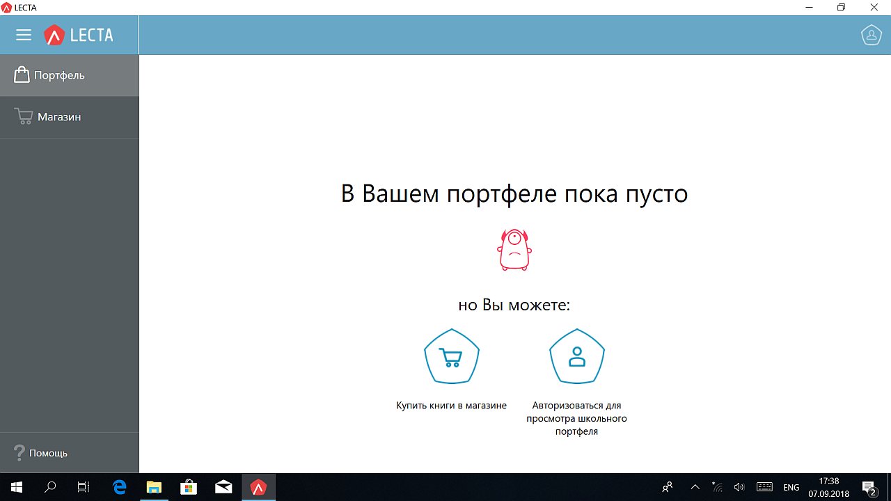891x501 pixels.
Task: Show hidden system tray icons
Action: [695, 487]
